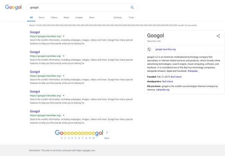The image size is (225, 168).
Task: Go to results page 10
Action: click(x=93, y=138)
